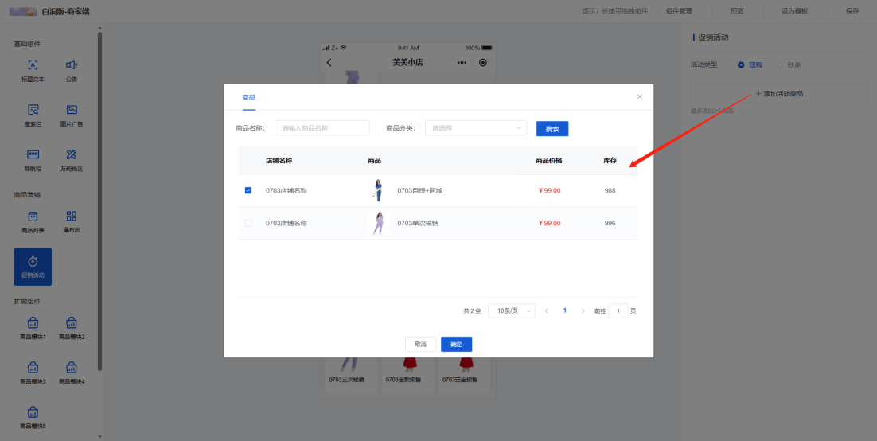Confirm with the 确定 button

[456, 344]
